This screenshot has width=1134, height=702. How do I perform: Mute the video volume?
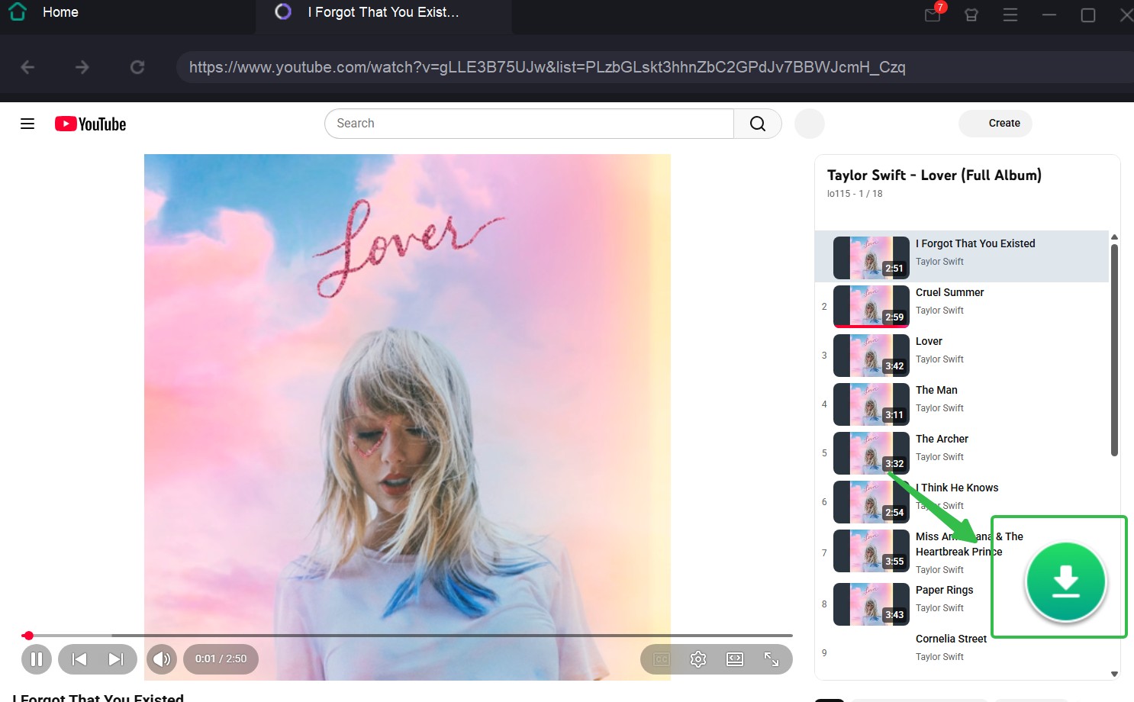click(x=162, y=659)
